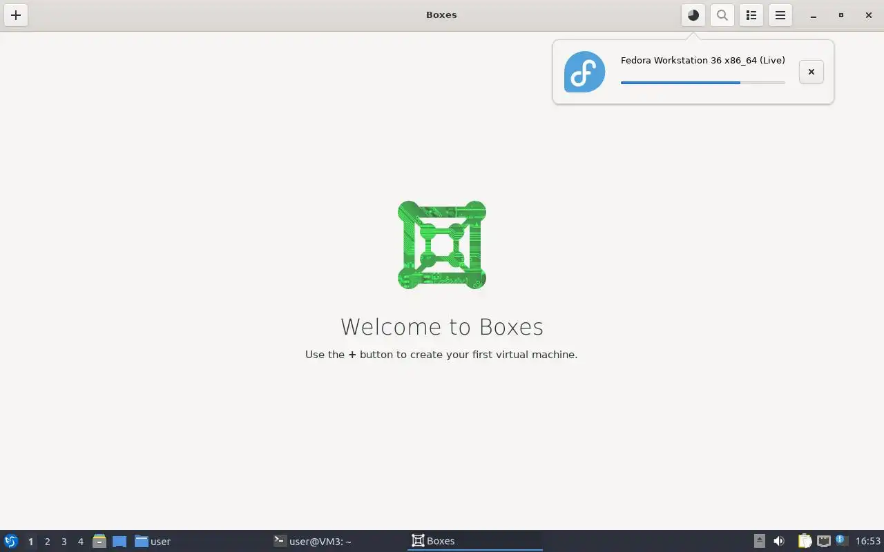Click the 'Fedora Workstation 36 x86_64 (Live)' label
The image size is (884, 552).
tap(702, 61)
